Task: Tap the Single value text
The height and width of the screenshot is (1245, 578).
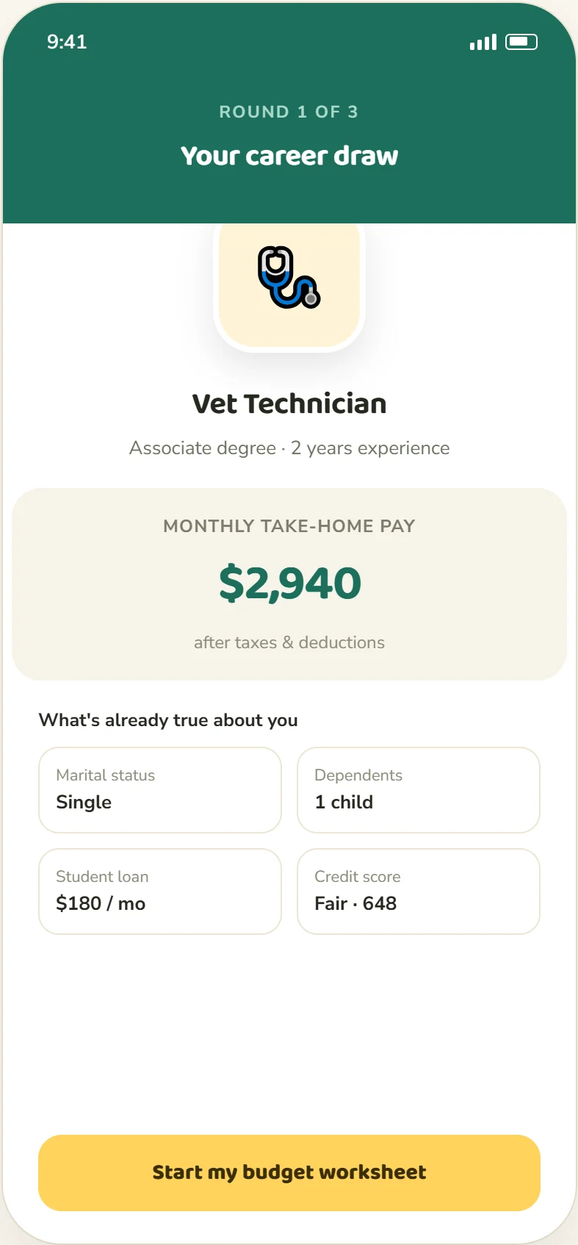Action: pos(84,803)
